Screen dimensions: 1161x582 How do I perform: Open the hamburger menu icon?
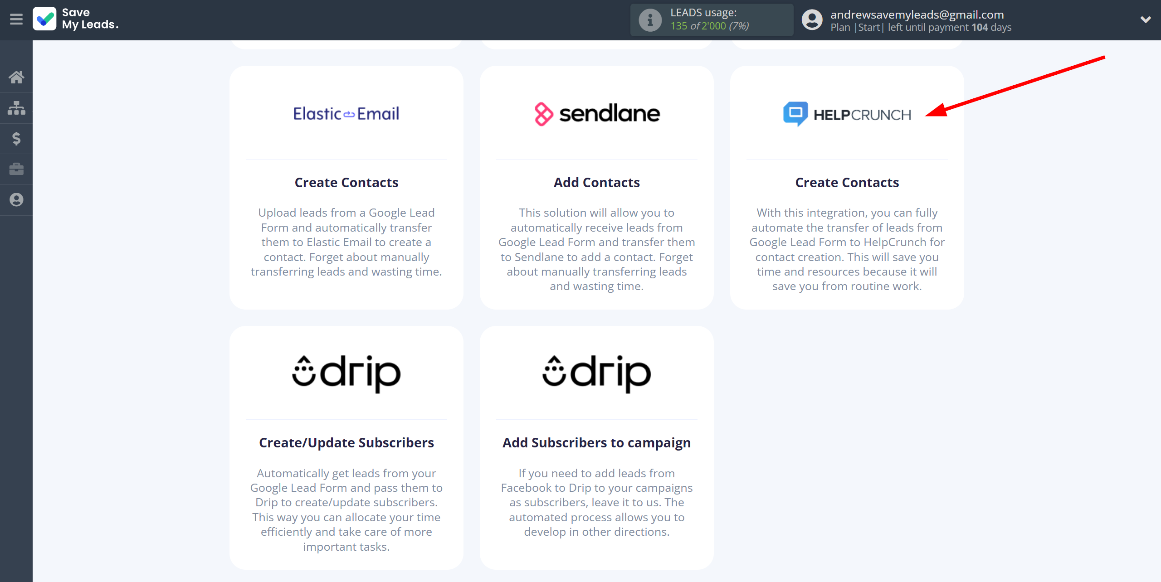[x=16, y=19]
